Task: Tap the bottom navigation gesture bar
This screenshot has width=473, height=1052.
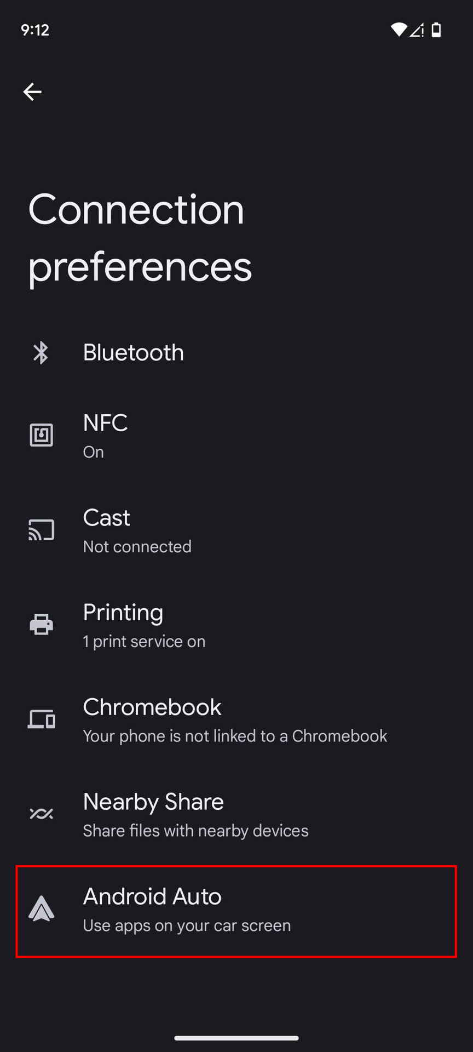Action: (236, 1038)
